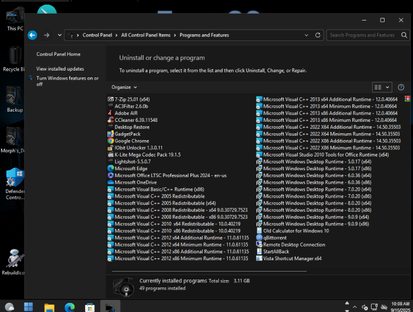
Task: Select Desktop Restore entry
Action: click(x=128, y=127)
